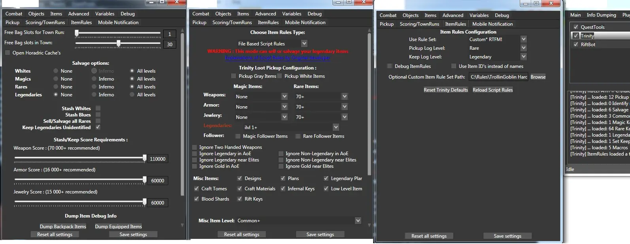This screenshot has height=244, width=630.
Task: Click the Custom Item Rule Set Path field
Action: (498, 77)
